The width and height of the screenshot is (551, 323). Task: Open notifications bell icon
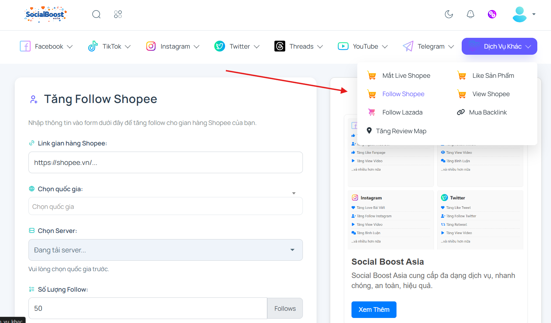[470, 14]
